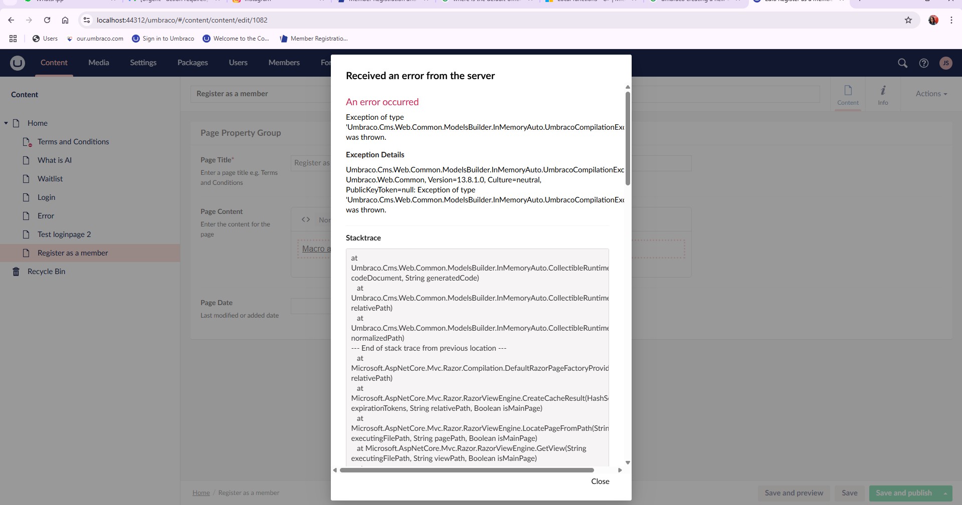
Task: Click the dialog vertical scrollbar thumb
Action: [628, 139]
